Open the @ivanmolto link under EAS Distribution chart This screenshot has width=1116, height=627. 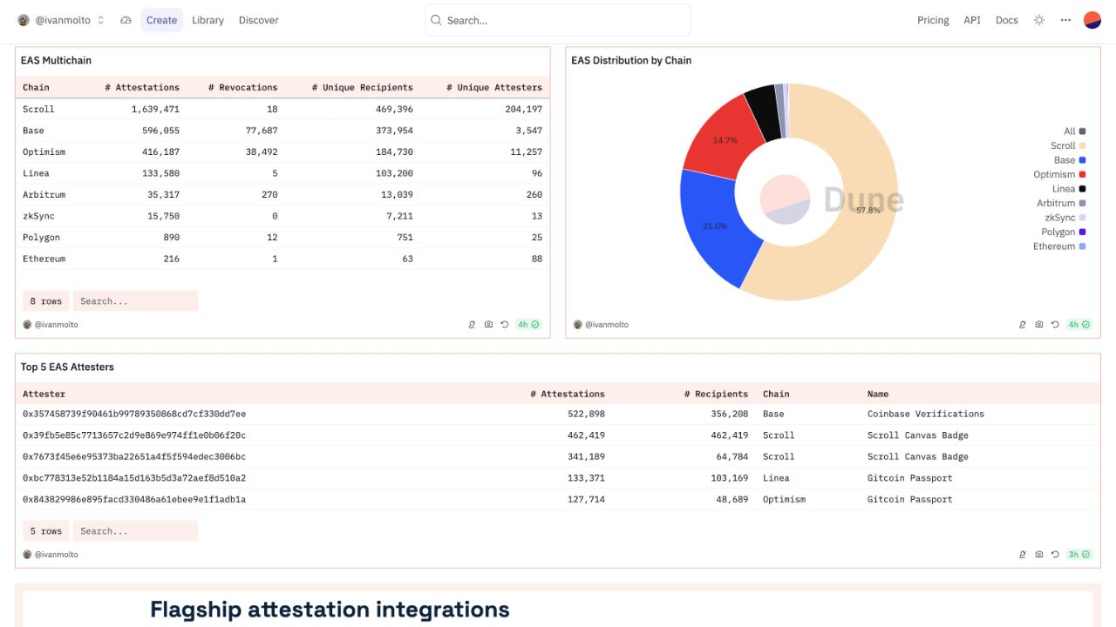606,325
